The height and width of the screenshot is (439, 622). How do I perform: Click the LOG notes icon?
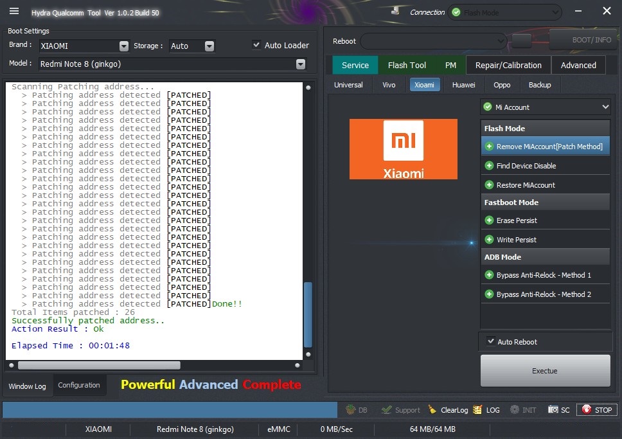[477, 409]
